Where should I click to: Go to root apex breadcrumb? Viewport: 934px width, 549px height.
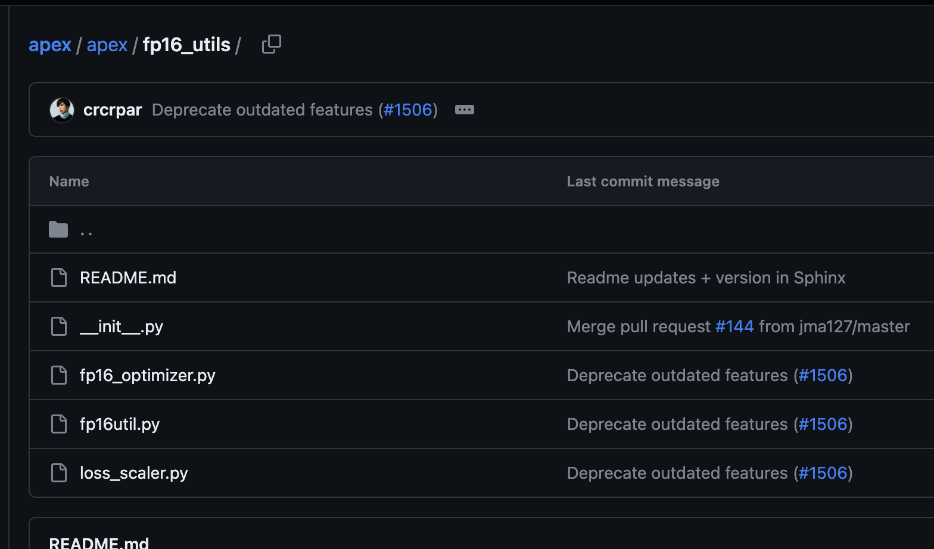(x=50, y=45)
